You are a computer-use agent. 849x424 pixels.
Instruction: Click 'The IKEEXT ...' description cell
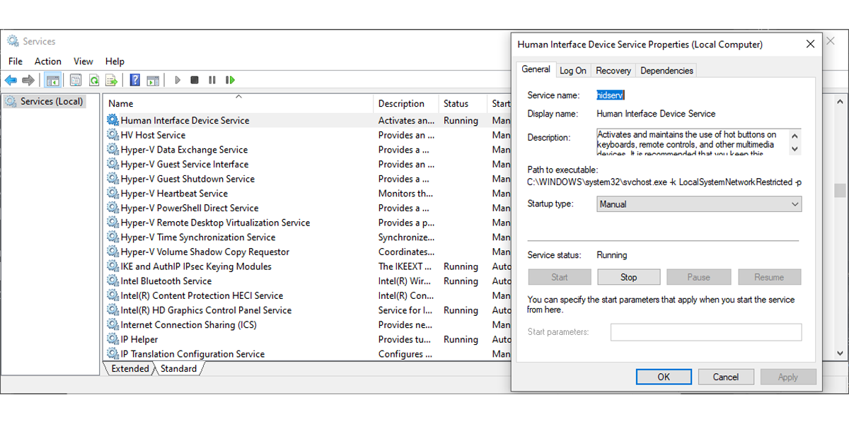[405, 266]
